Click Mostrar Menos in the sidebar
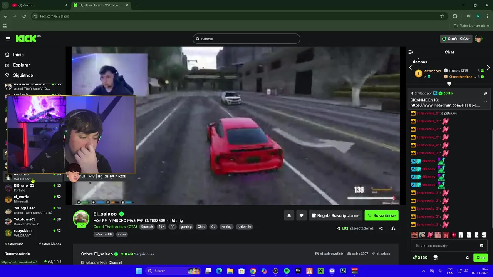 tap(50, 244)
